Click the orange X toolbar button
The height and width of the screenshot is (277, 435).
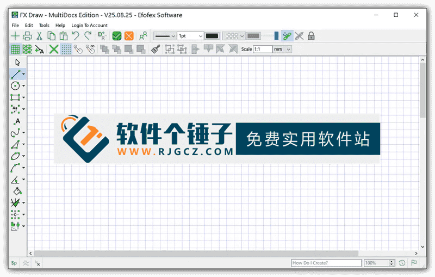(x=129, y=36)
